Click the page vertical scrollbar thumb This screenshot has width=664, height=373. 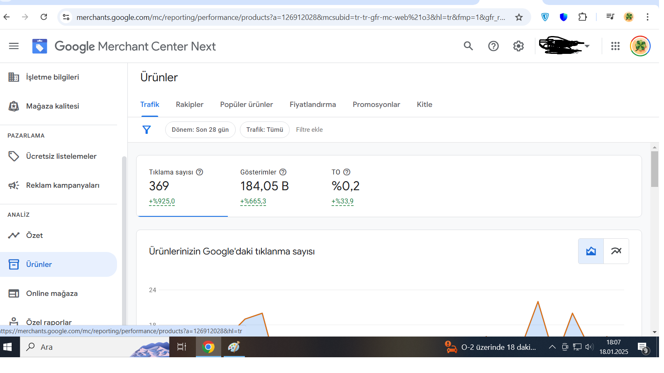[655, 169]
